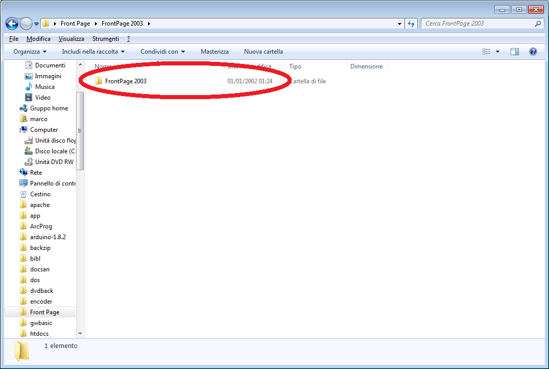Open the Visualizza menu
The image size is (549, 369).
point(71,39)
